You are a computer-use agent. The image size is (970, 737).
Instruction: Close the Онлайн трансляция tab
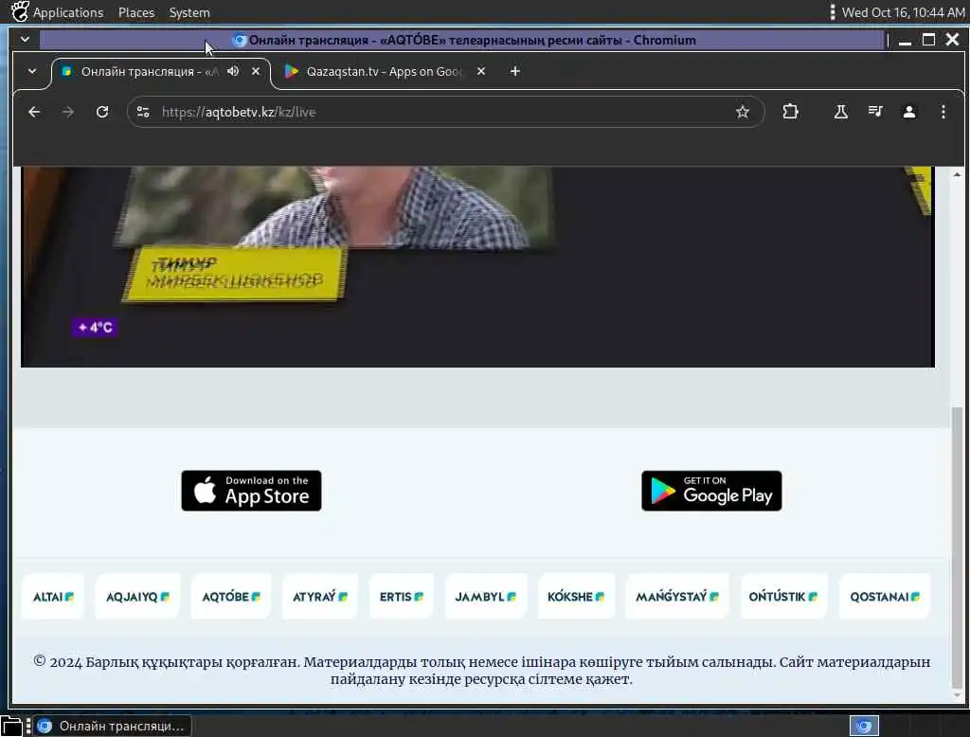(x=256, y=71)
